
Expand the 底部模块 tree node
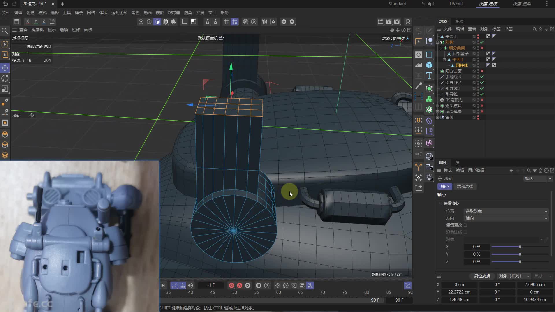point(438,112)
